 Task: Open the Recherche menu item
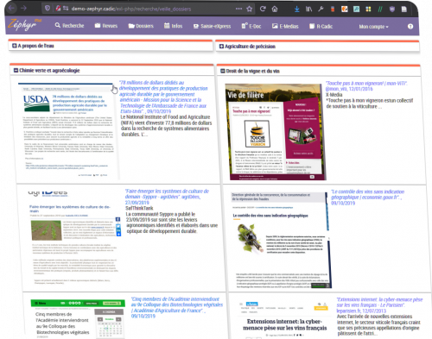pyautogui.click(x=69, y=26)
